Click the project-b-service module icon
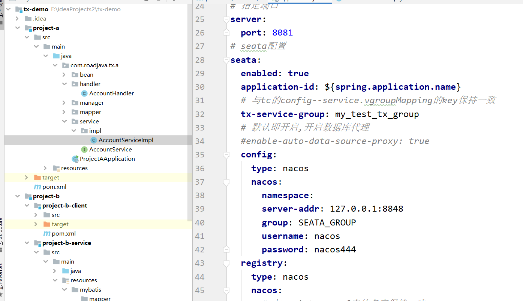 37,243
